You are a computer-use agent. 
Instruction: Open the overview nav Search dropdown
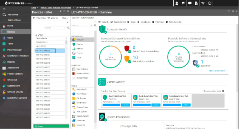(x=91, y=25)
